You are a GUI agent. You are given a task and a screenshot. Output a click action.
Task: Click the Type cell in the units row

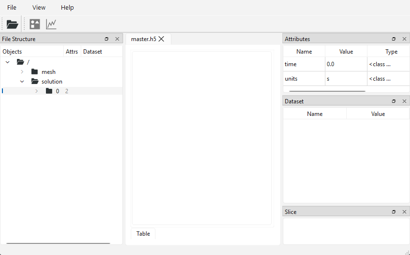pyautogui.click(x=389, y=78)
